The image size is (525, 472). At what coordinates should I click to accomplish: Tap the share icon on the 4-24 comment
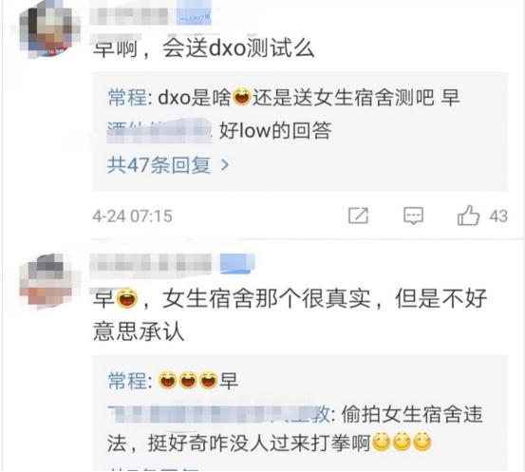pyautogui.click(x=358, y=216)
